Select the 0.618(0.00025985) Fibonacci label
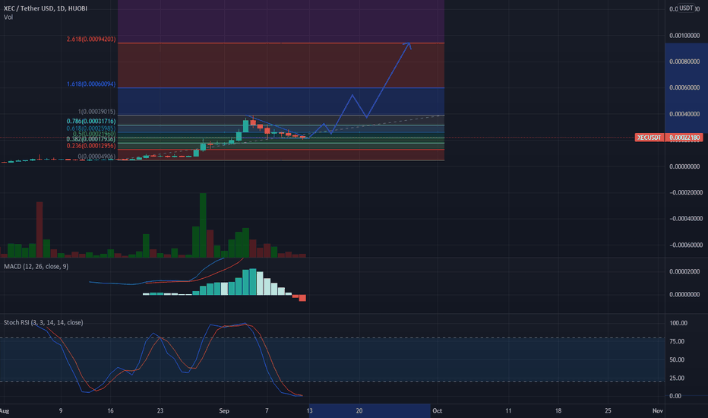The height and width of the screenshot is (418, 708). click(91, 128)
